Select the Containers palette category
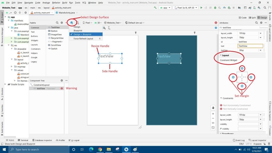The image size is (272, 153). 36,49
